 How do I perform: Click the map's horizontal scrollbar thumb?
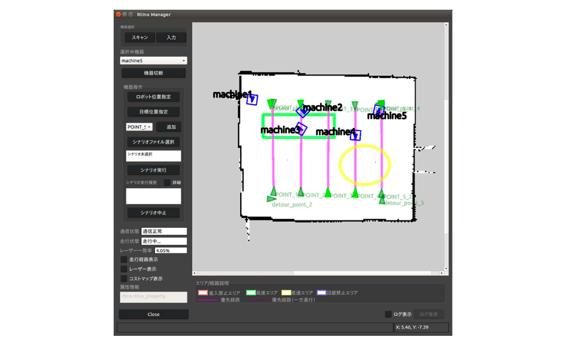click(362, 273)
